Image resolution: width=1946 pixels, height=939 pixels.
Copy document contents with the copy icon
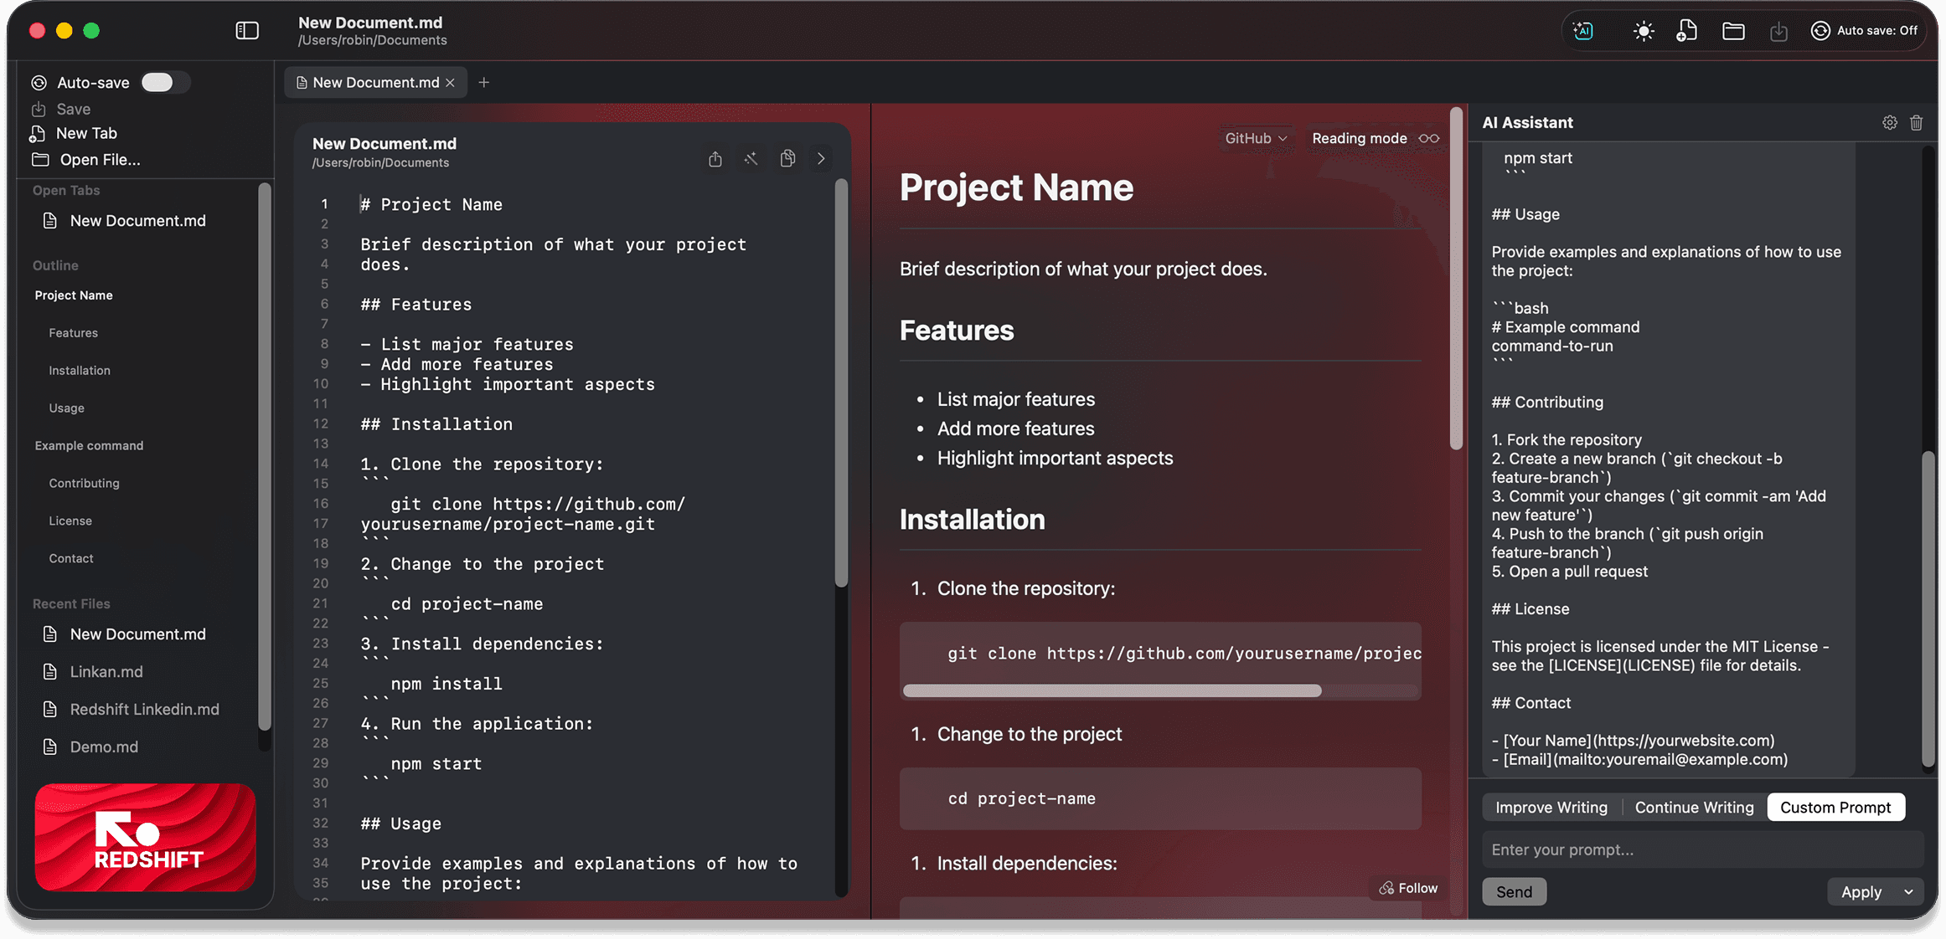pyautogui.click(x=787, y=158)
